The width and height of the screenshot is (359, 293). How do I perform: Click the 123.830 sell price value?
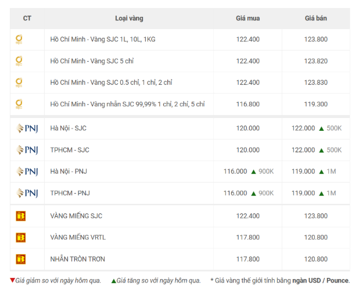point(316,83)
